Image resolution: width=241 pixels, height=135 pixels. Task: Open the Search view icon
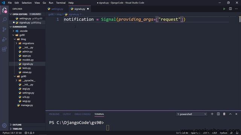(x=4, y=19)
